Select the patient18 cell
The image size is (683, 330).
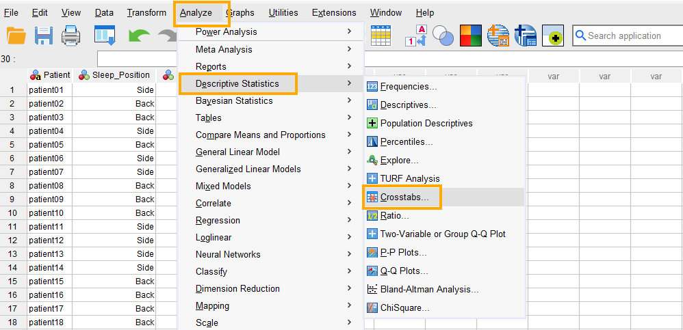point(50,322)
